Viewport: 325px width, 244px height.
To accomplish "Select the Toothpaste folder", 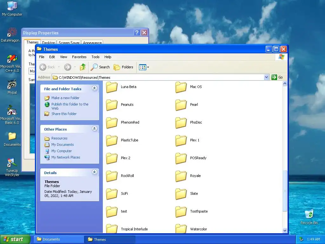I will (191, 211).
